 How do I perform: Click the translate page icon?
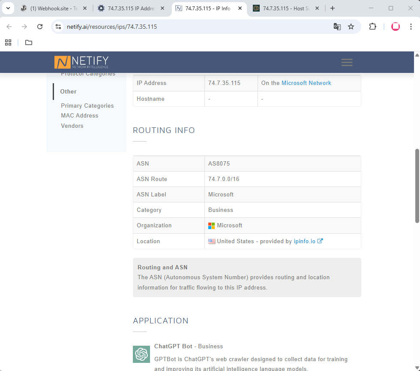tap(337, 27)
